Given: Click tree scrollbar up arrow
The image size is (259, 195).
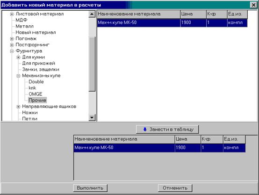Looking at the screenshot, I should 92,14.
